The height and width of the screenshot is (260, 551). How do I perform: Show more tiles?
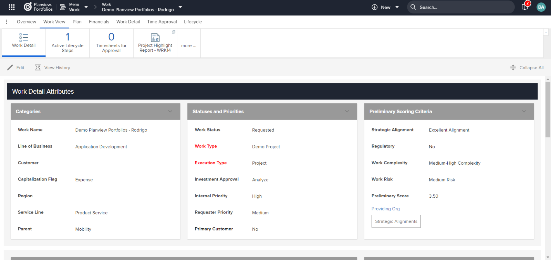pos(189,46)
